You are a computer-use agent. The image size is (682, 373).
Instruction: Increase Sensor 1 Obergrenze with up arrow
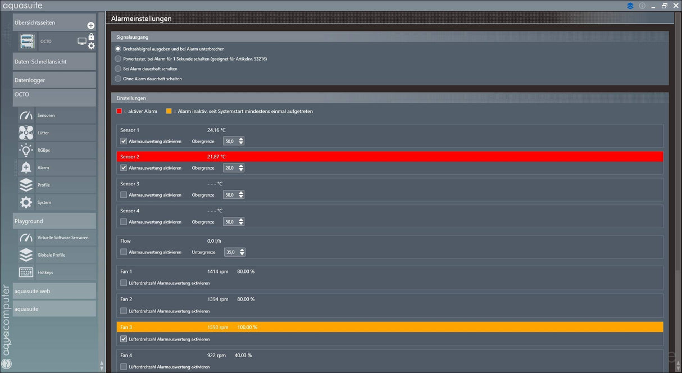(x=241, y=139)
